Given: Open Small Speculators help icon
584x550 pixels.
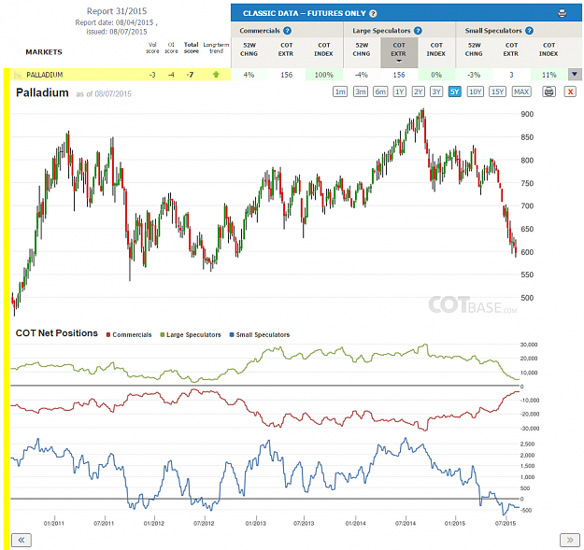Looking at the screenshot, I should pos(529,31).
